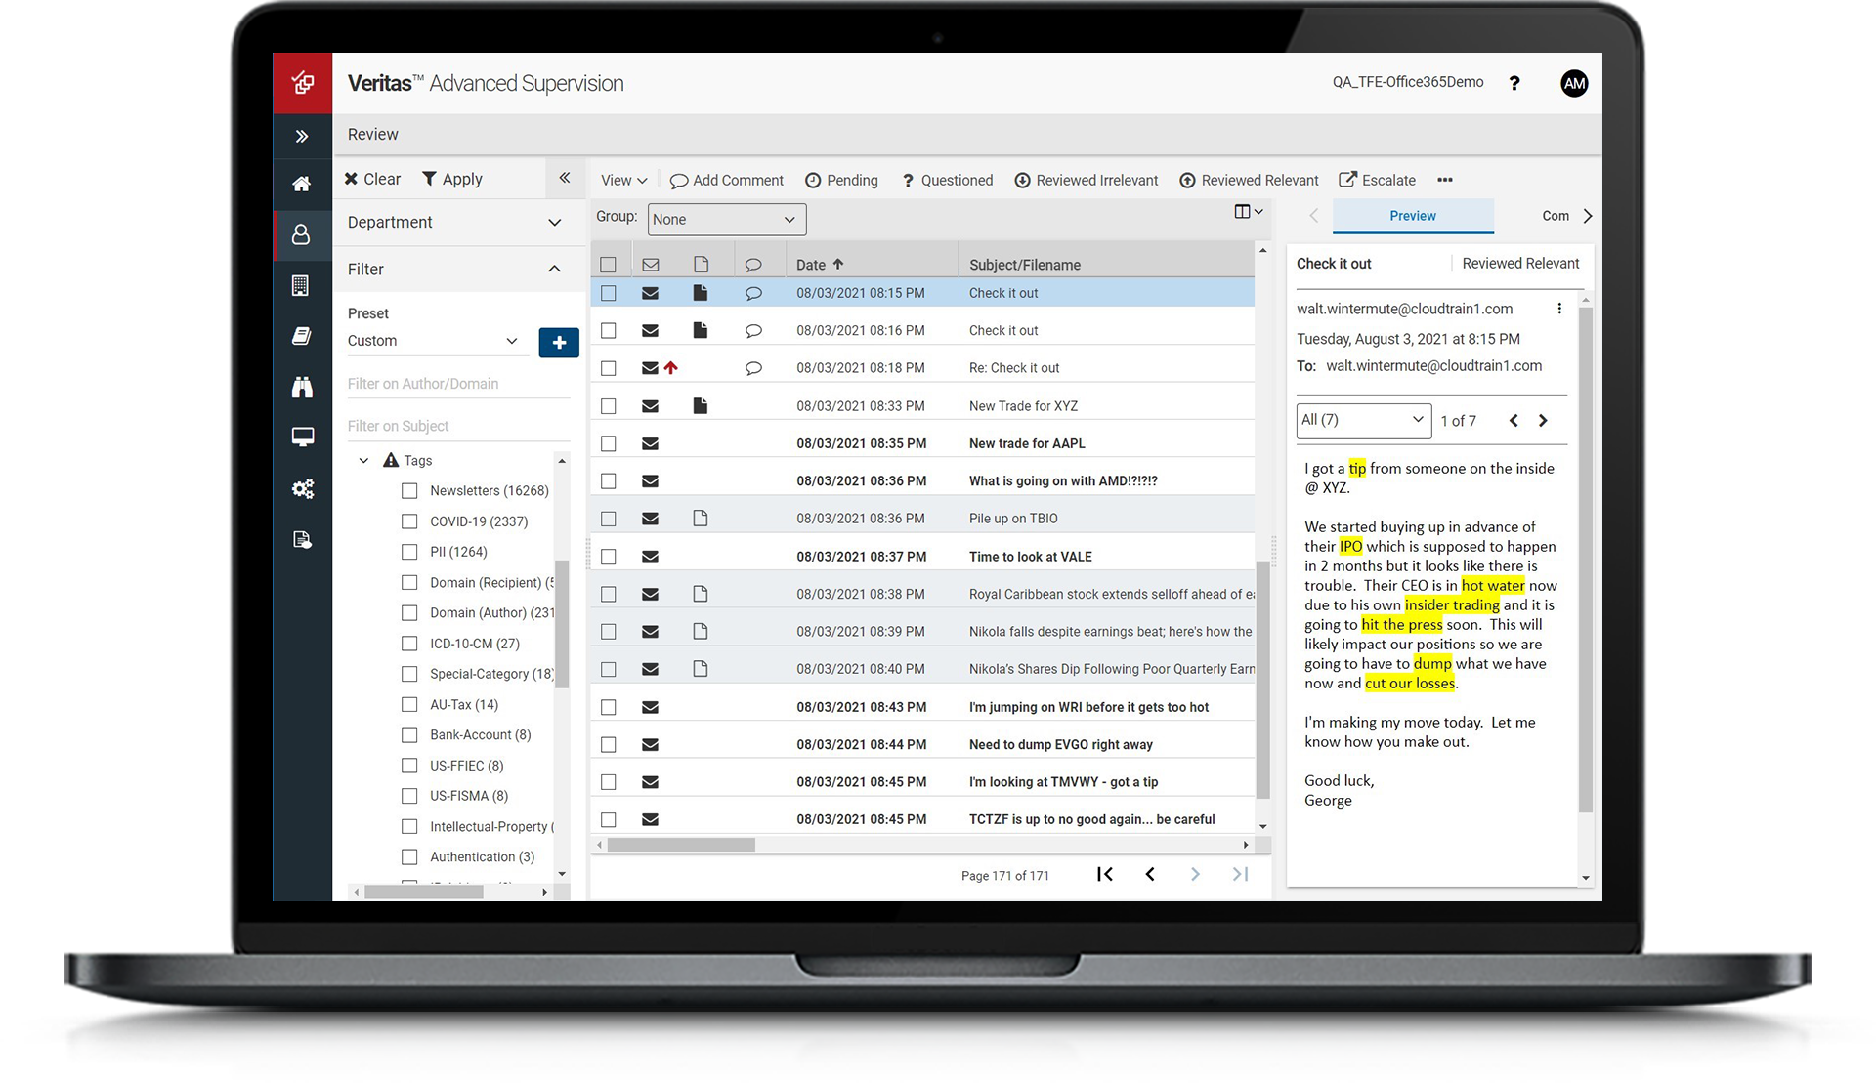The width and height of the screenshot is (1876, 1083).
Task: Open the more actions ellipsis in toolbar
Action: coord(1445,180)
